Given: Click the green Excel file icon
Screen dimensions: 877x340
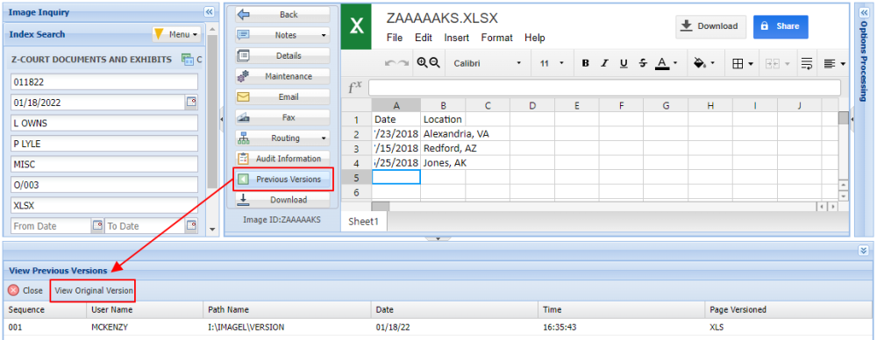Looking at the screenshot, I should pyautogui.click(x=356, y=26).
